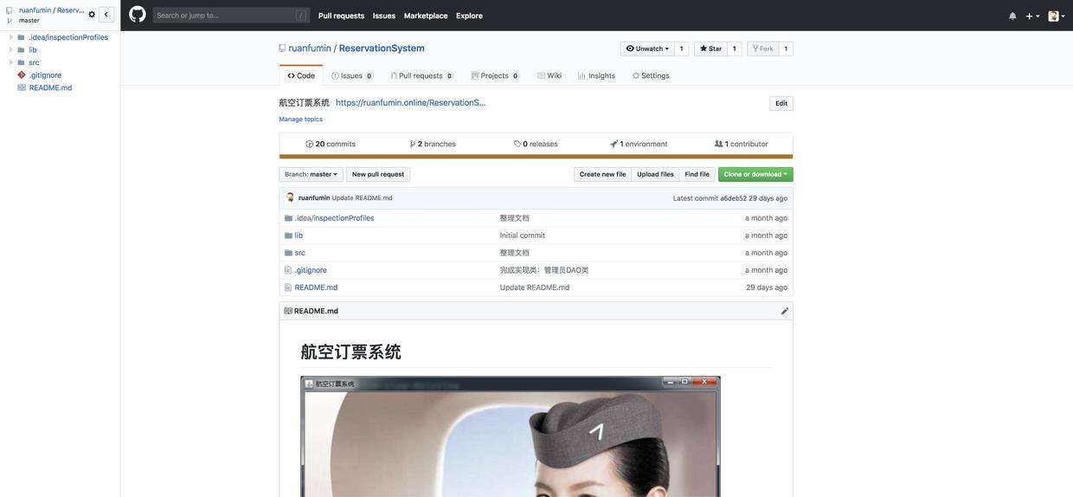This screenshot has height=497, width=1073.
Task: Expand lib folder in sidebar tree
Action: [11, 49]
